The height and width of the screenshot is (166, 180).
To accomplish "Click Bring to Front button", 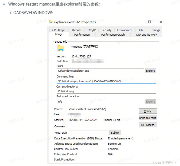I will (148, 118).
